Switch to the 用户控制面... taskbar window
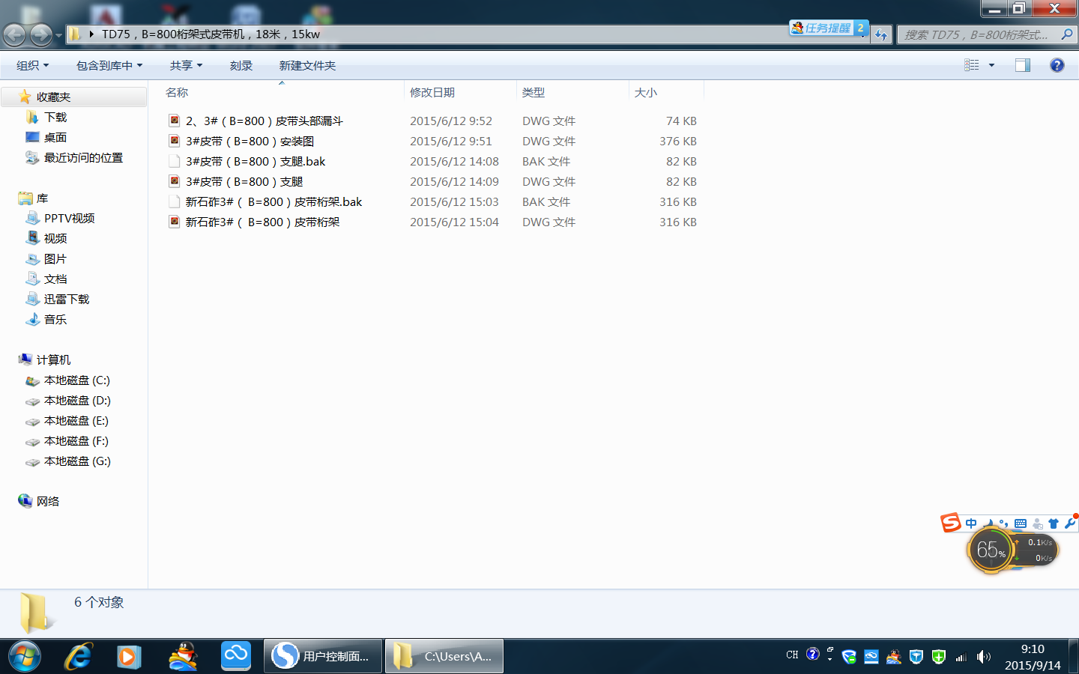Image resolution: width=1079 pixels, height=674 pixels. pos(324,656)
